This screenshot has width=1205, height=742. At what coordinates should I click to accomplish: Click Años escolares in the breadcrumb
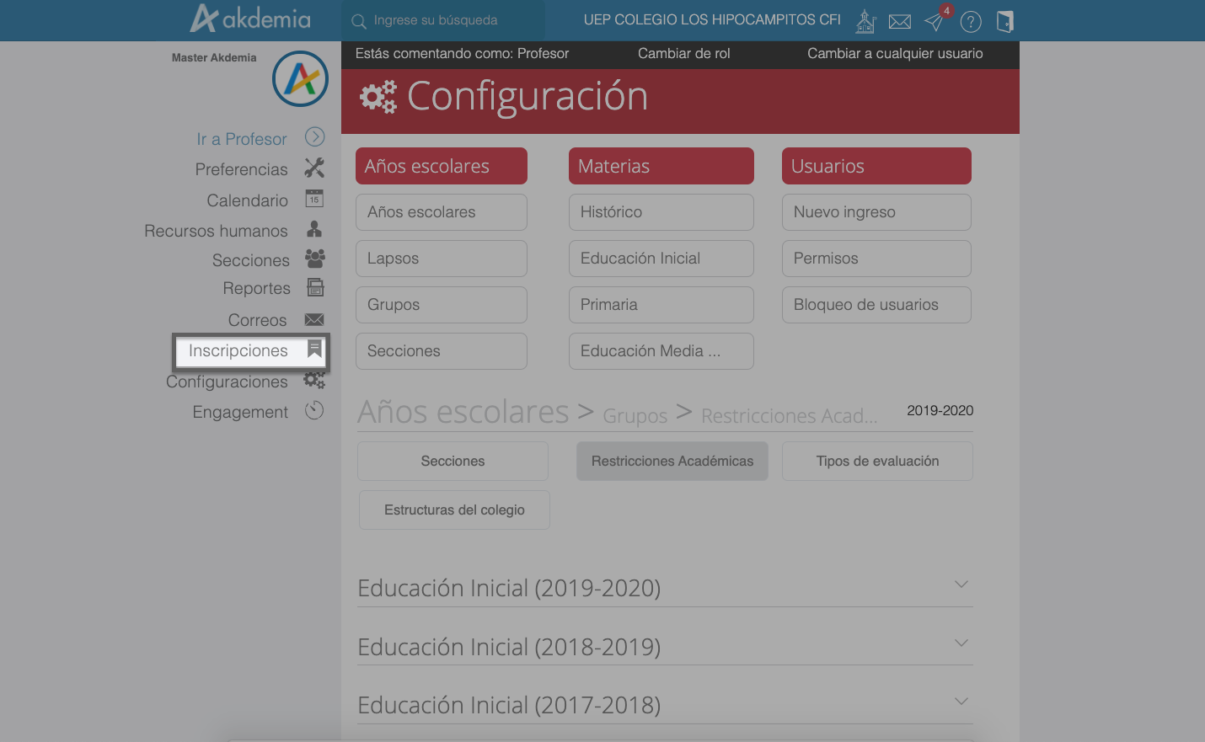463,412
